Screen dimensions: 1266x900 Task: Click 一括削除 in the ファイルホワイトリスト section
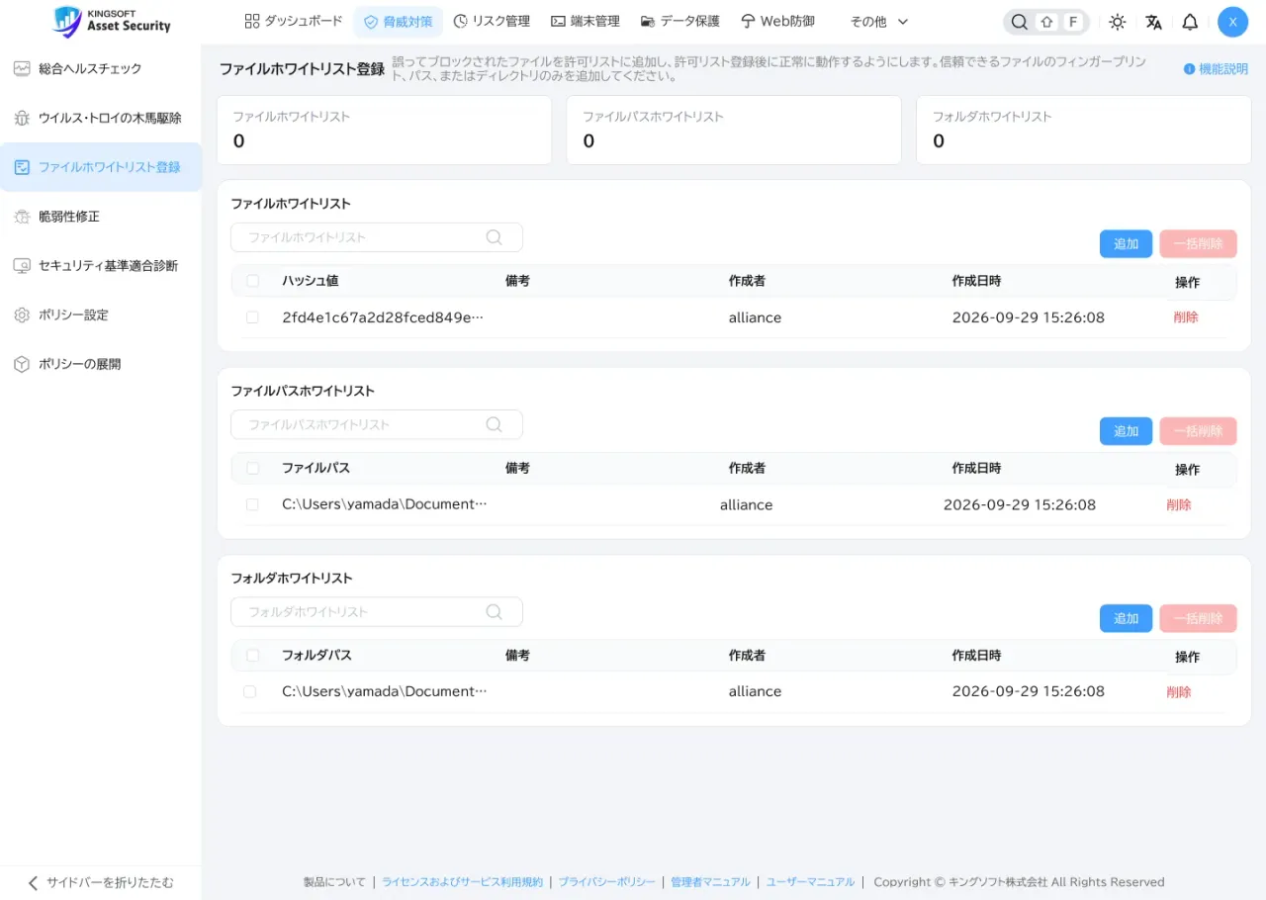[x=1198, y=244]
